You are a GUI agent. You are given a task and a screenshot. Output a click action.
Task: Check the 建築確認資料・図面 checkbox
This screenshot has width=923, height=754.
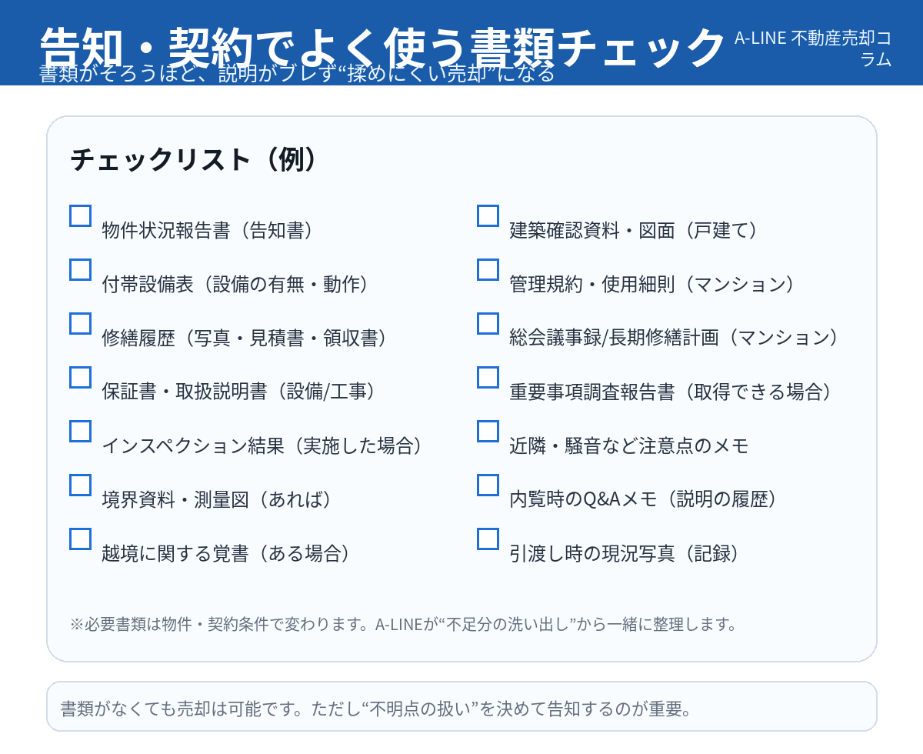coord(488,215)
